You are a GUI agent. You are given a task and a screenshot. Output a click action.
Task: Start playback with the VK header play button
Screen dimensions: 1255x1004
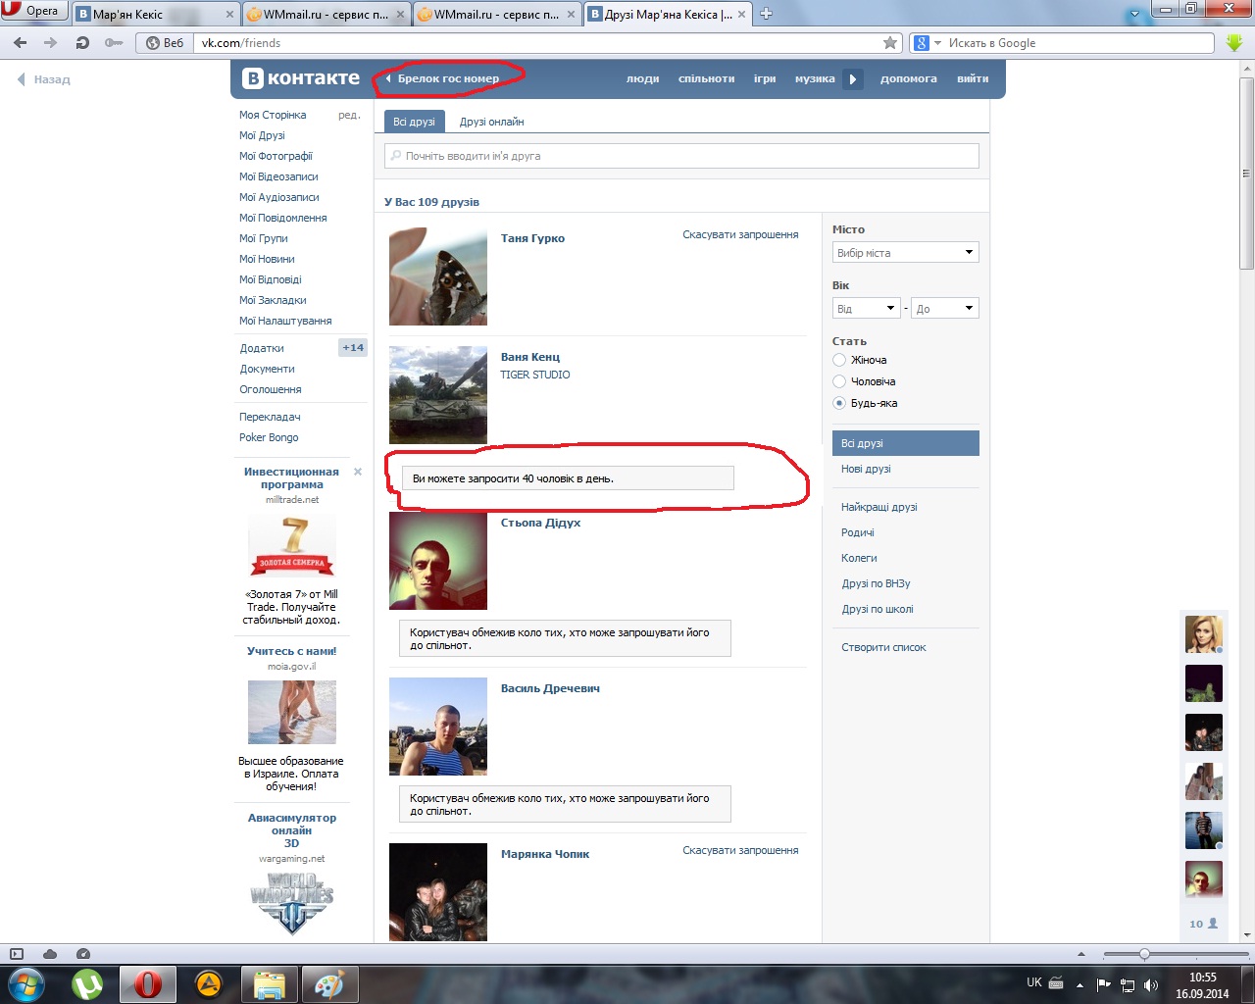[853, 78]
